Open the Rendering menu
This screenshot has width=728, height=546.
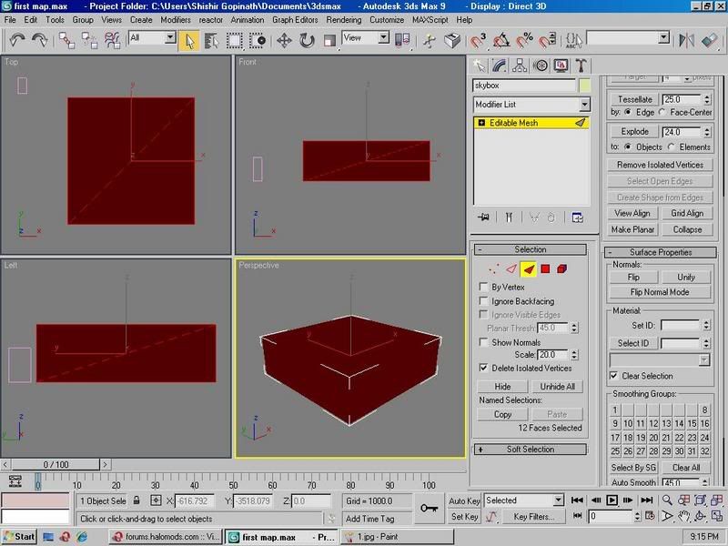[x=344, y=20]
